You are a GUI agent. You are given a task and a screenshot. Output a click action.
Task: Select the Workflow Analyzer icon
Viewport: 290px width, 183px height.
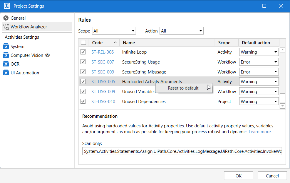coord(6,27)
